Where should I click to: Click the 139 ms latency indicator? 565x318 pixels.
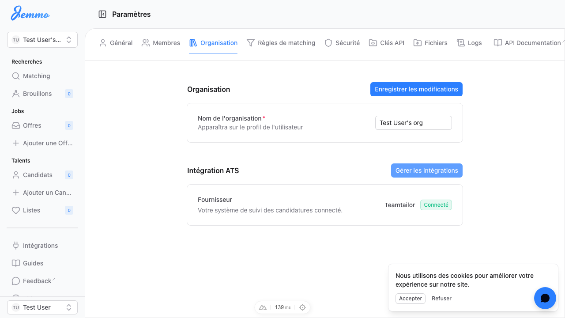coord(282,307)
